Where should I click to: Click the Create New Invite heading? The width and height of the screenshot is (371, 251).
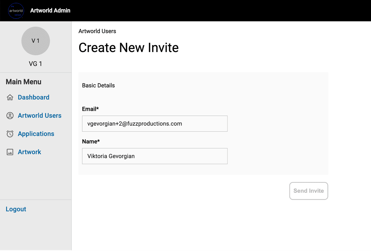tap(129, 48)
